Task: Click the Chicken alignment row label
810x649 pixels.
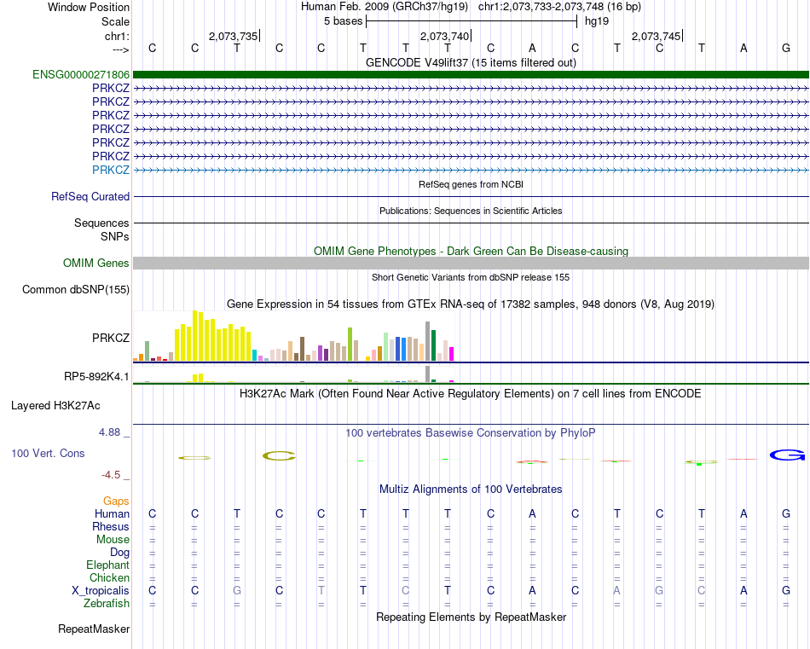Action: pyautogui.click(x=109, y=577)
